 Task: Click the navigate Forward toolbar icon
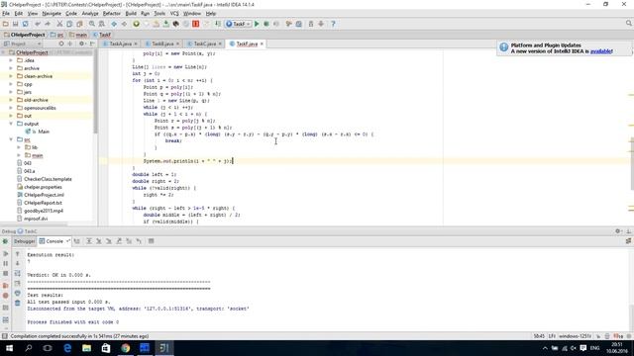[124, 24]
